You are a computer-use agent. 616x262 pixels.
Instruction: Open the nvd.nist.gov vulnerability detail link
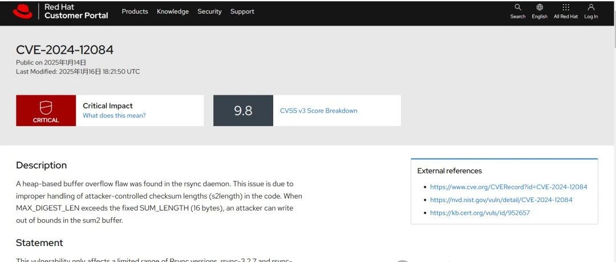501,200
